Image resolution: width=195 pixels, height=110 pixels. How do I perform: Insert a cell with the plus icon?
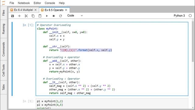pos(19,16)
